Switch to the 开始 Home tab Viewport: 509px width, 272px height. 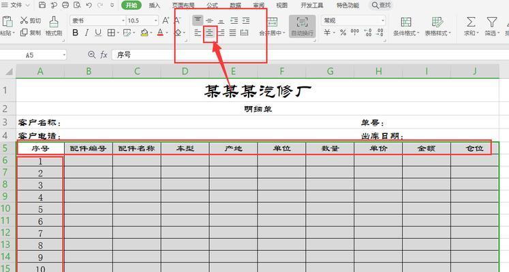click(x=131, y=5)
